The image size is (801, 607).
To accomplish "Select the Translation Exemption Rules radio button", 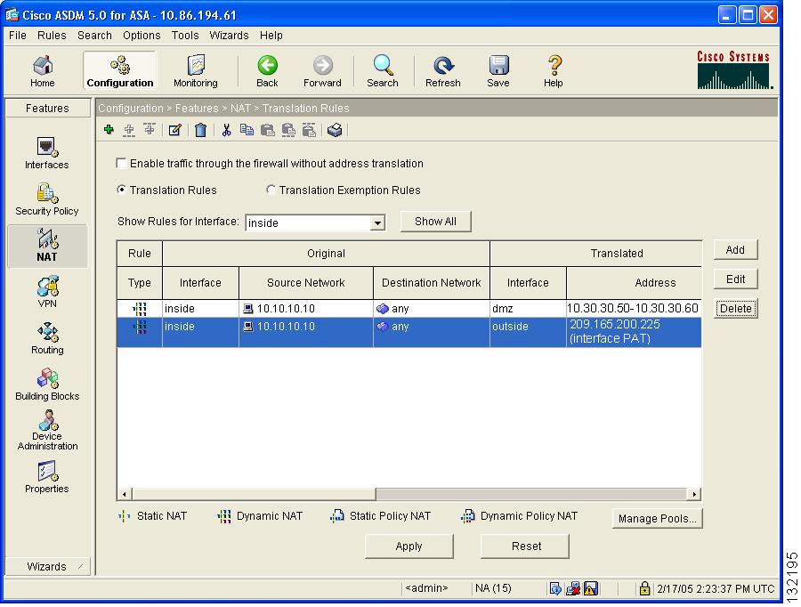I will tap(271, 190).
